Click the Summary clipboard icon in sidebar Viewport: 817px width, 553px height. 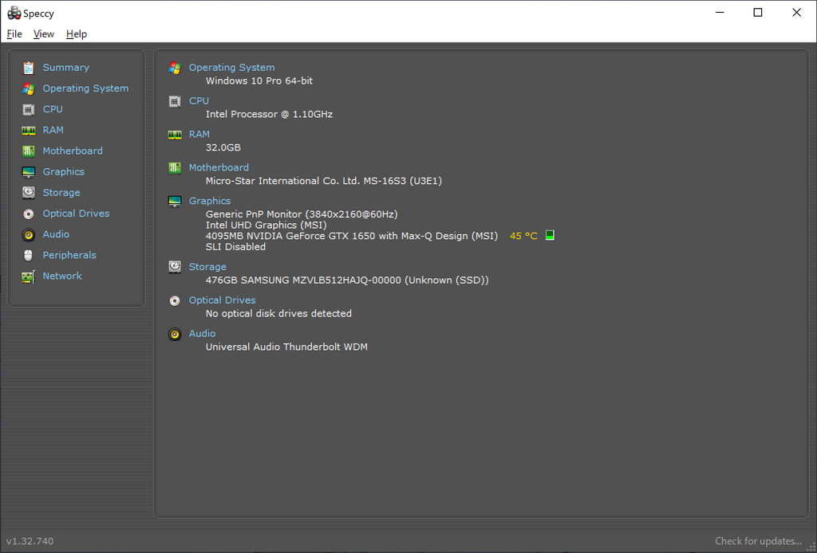29,68
